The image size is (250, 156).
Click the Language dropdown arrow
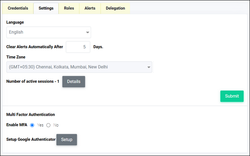pyautogui.click(x=87, y=32)
